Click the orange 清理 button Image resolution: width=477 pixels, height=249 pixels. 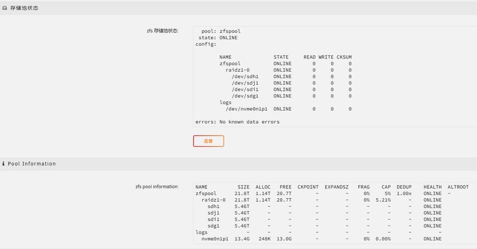coord(208,141)
